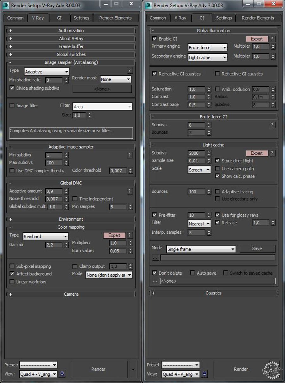Open the Scale dropdown showing Screen
Viewport: 285px width, 383px height.
tap(199, 170)
